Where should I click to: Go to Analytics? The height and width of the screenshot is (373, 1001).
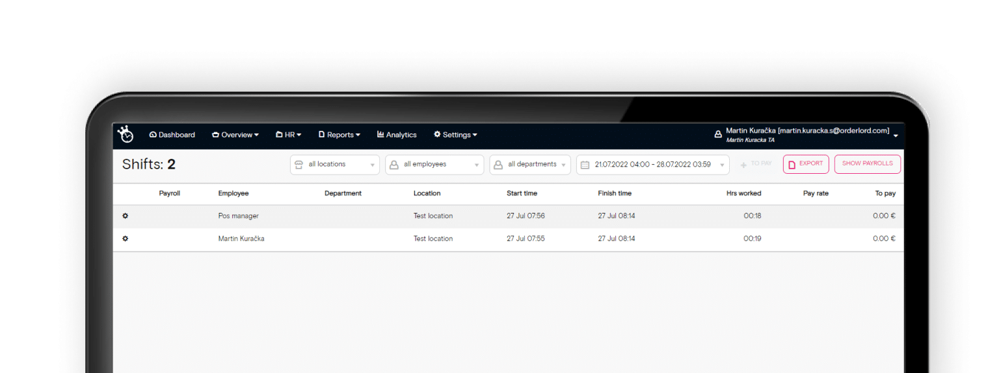click(397, 135)
